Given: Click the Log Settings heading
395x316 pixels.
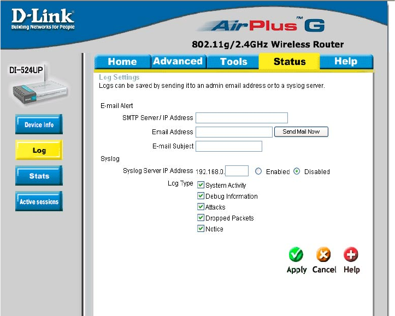Looking at the screenshot, I should pos(119,77).
